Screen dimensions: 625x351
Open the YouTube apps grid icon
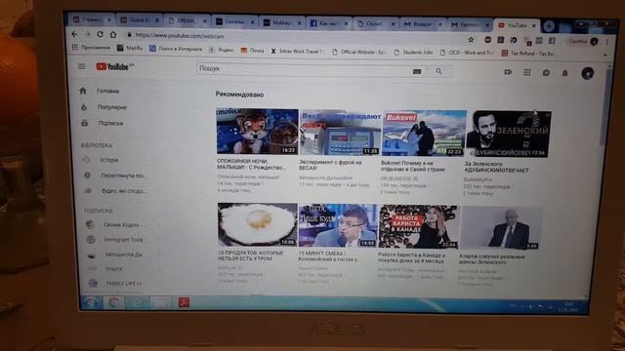coord(527,72)
